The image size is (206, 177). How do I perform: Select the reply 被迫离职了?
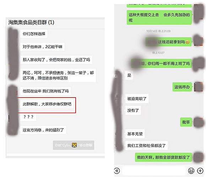137,99
